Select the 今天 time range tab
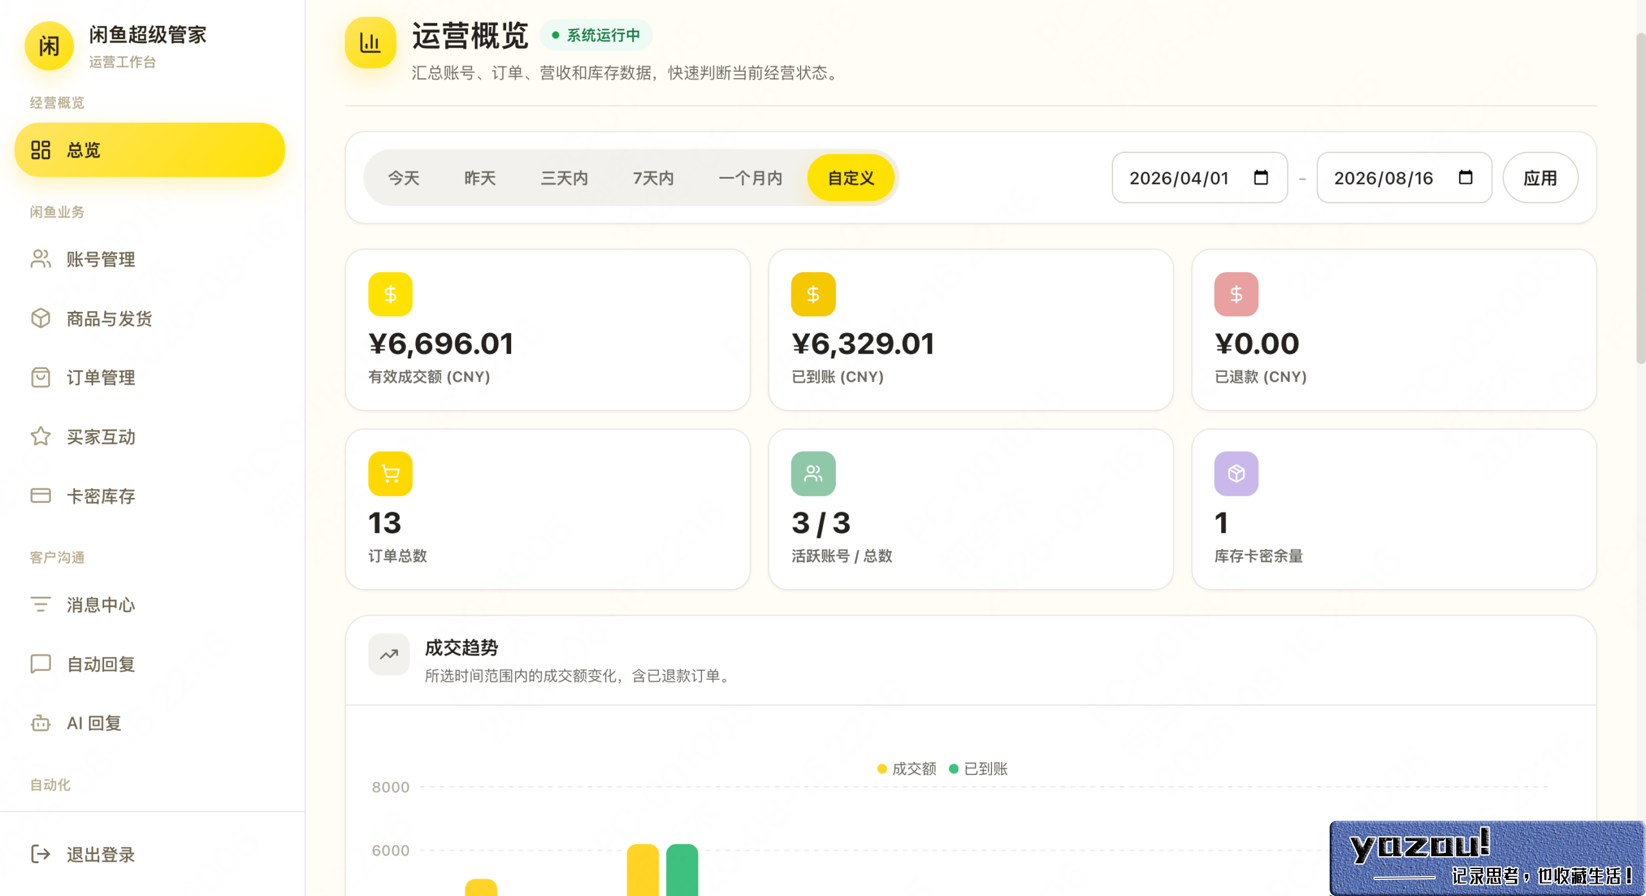 (x=404, y=178)
